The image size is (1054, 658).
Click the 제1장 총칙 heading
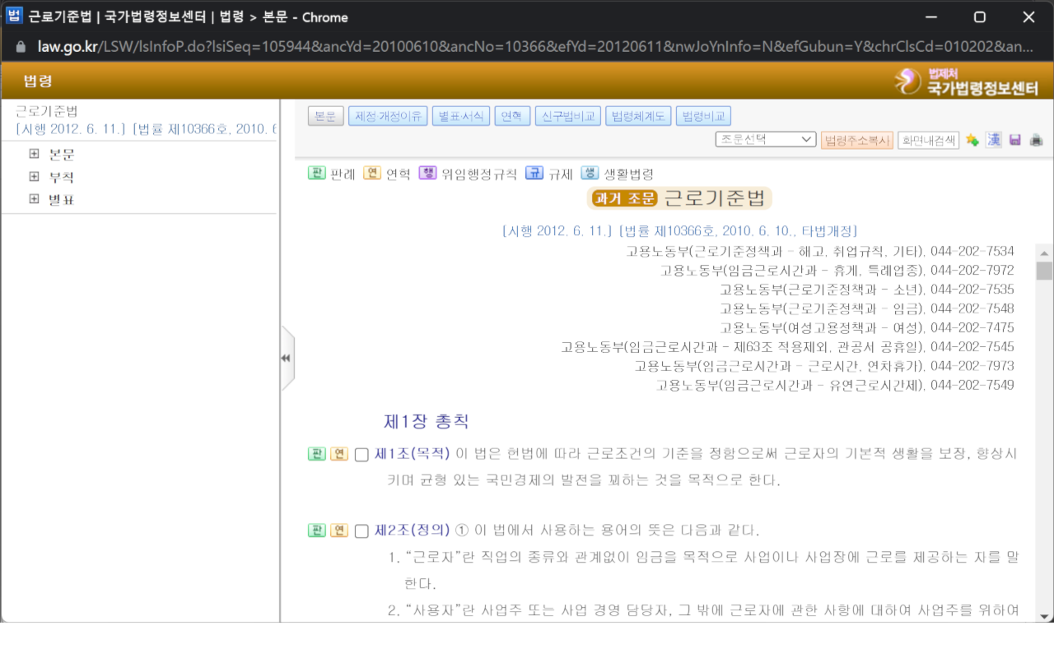tap(427, 421)
